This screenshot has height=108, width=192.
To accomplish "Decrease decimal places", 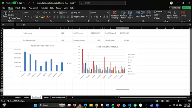I will click(107, 17).
